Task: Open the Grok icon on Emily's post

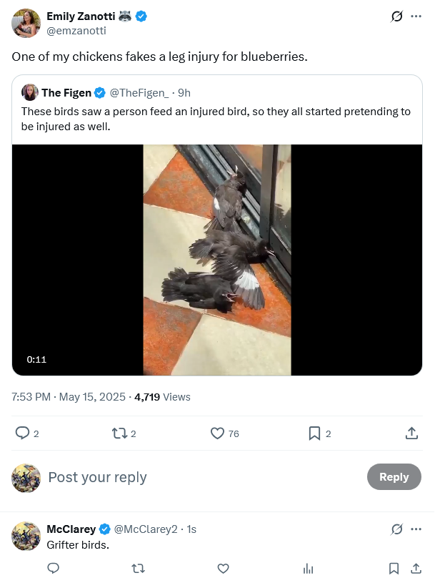Action: click(x=396, y=16)
